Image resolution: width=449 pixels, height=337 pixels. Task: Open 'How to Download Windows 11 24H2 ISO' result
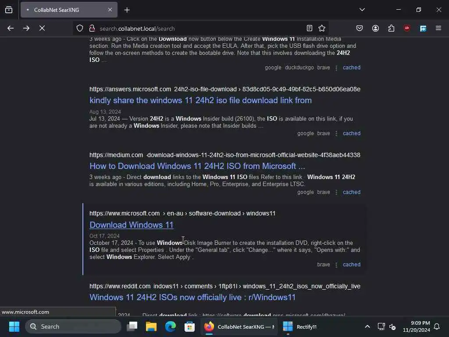click(197, 166)
